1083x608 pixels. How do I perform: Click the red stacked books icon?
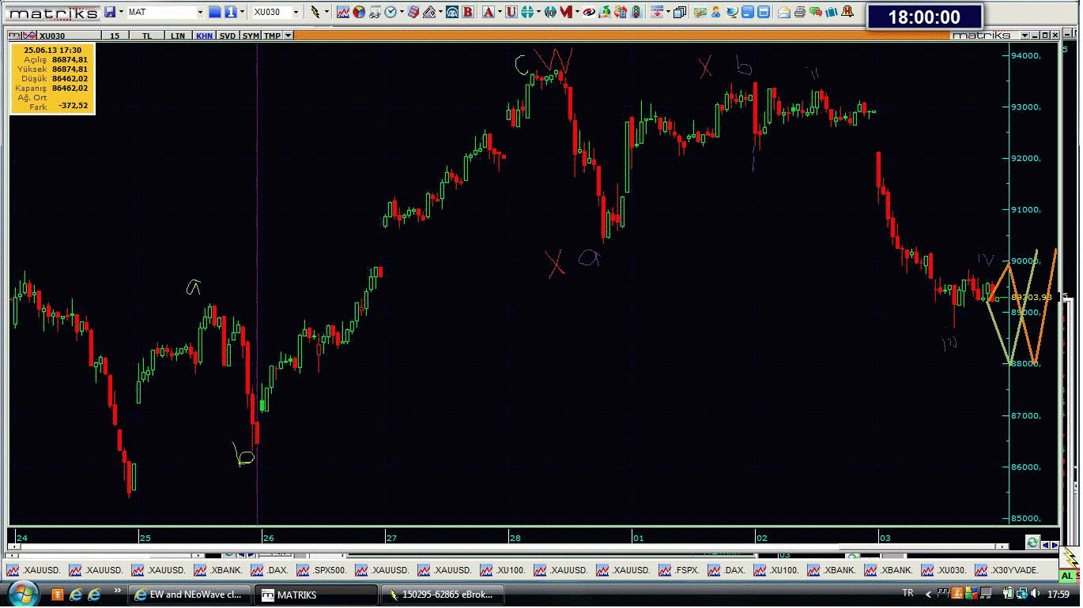413,12
